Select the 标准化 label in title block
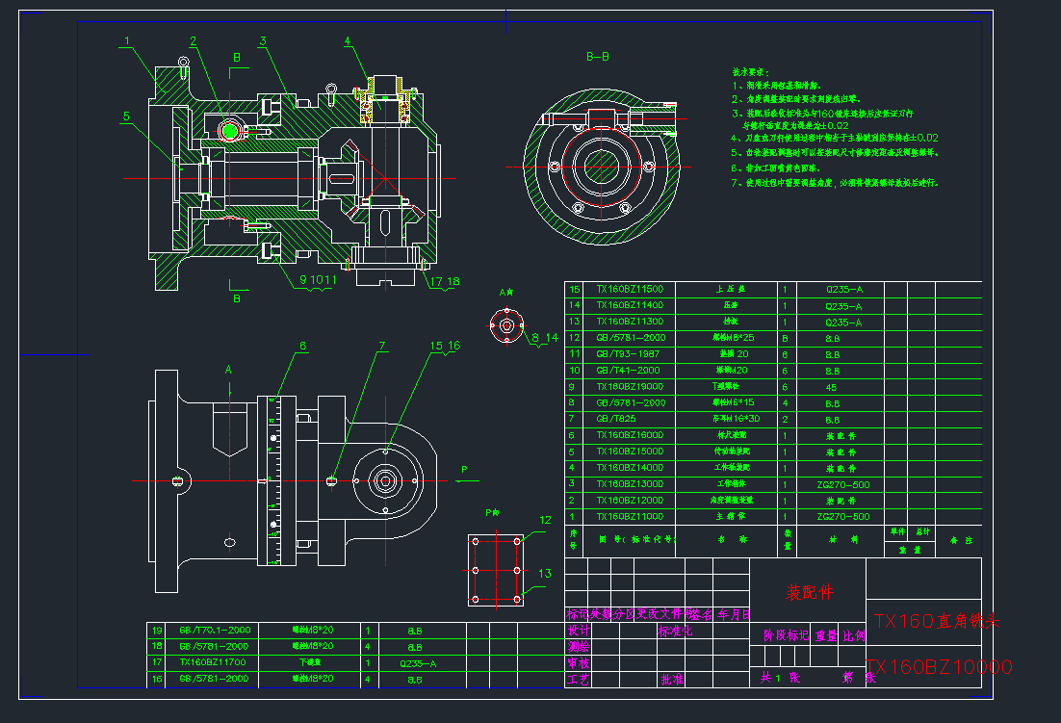Viewport: 1061px width, 723px height. tap(675, 632)
